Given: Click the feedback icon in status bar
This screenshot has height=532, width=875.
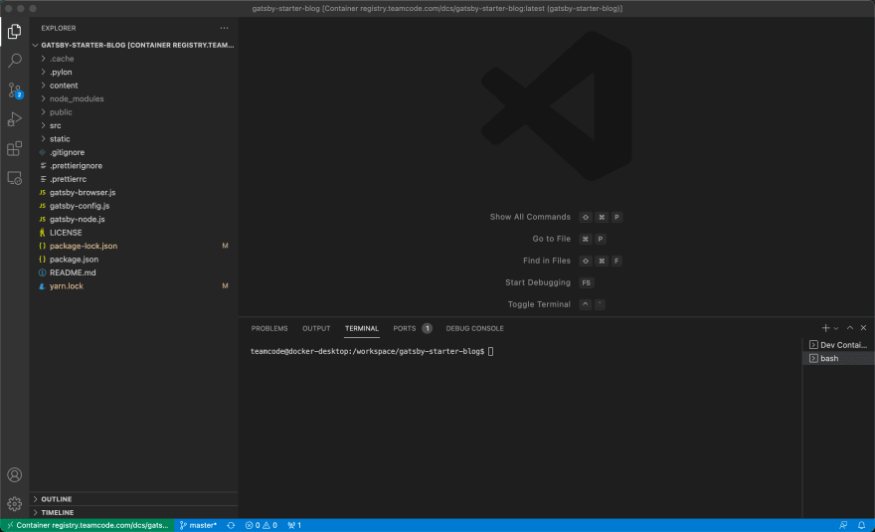Looking at the screenshot, I should point(843,525).
